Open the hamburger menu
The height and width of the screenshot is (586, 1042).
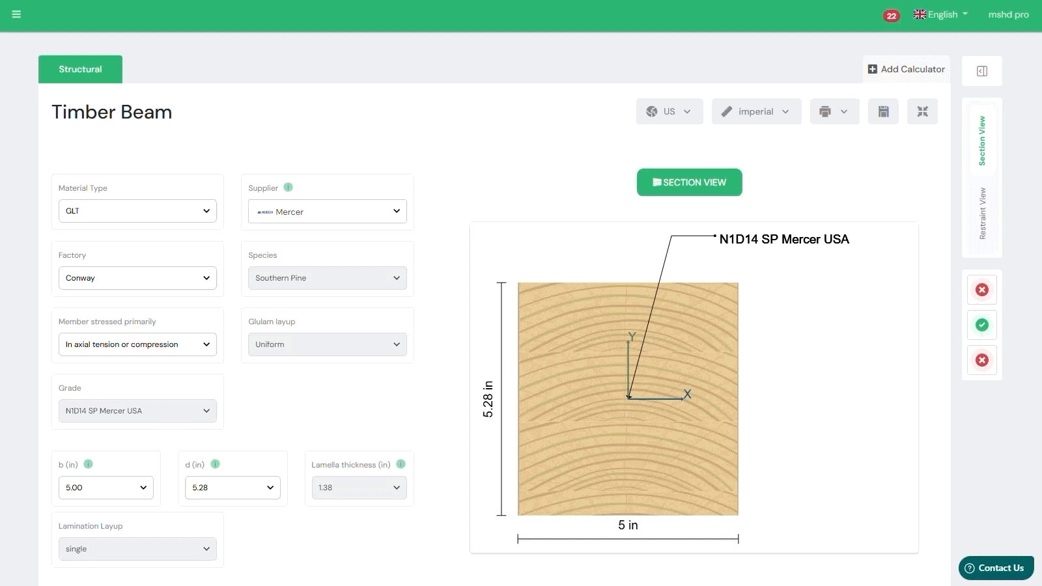[x=16, y=14]
